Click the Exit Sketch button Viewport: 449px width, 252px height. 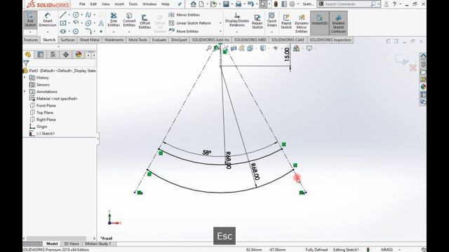[x=30, y=20]
